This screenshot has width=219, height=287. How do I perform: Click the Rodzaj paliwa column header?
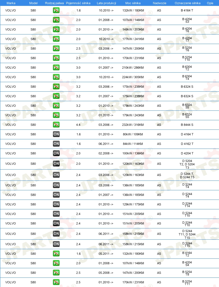(54, 3)
